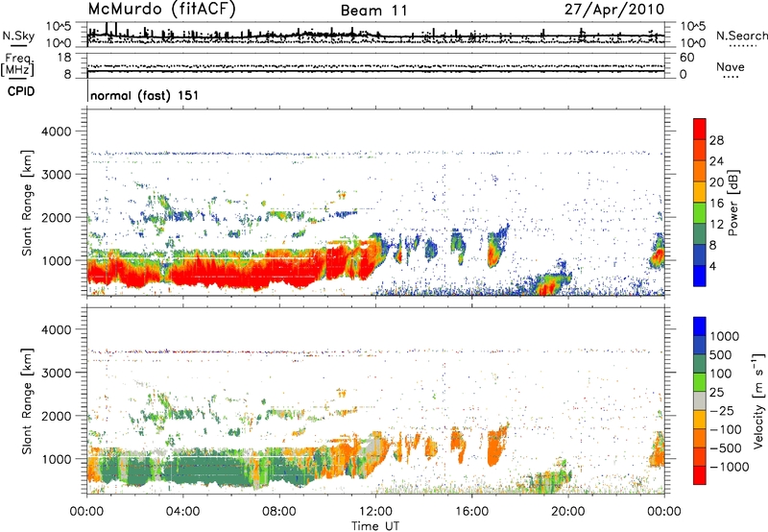Click the -25 label on velocity colorbar

(725, 410)
